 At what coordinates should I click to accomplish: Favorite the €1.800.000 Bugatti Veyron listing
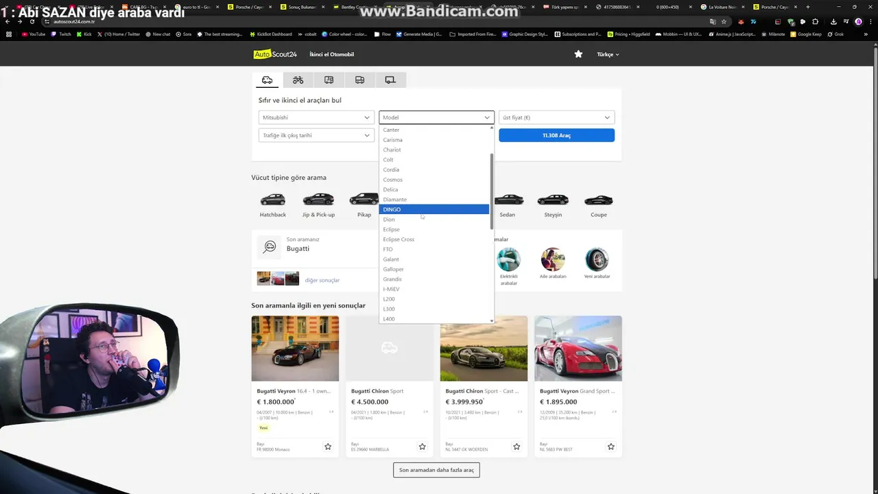(x=328, y=447)
